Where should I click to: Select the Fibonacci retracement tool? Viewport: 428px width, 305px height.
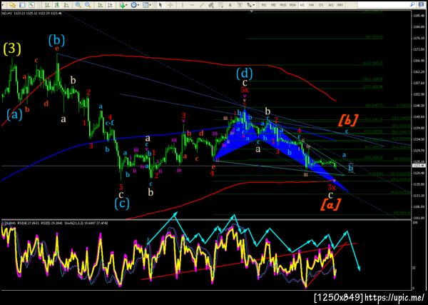pos(220,5)
